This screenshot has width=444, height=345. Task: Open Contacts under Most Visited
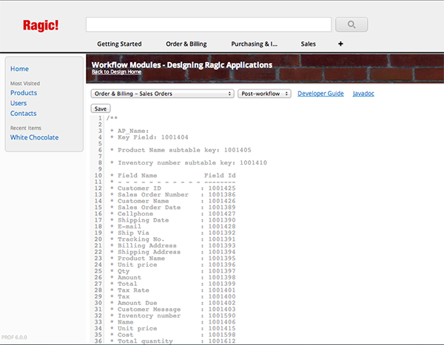[23, 113]
